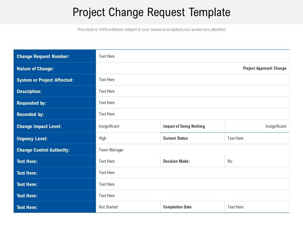This screenshot has width=303, height=227.
Task: Select Text Here in Change Request Number row
Action: tap(106, 56)
